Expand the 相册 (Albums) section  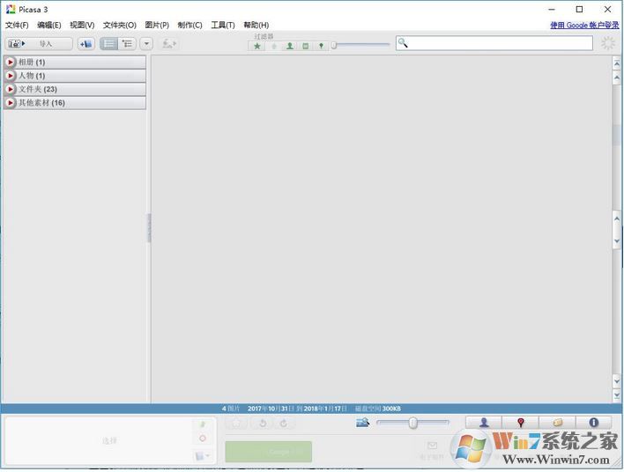(11, 63)
